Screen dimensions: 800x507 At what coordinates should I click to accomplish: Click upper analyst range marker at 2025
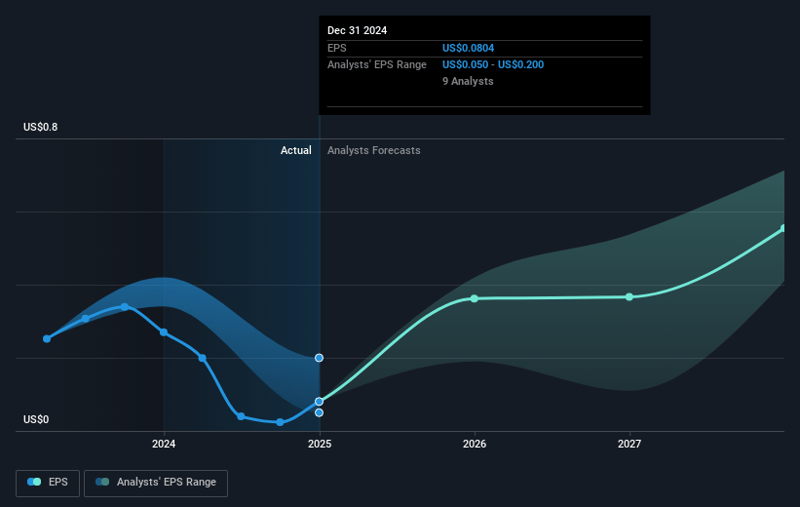click(319, 358)
